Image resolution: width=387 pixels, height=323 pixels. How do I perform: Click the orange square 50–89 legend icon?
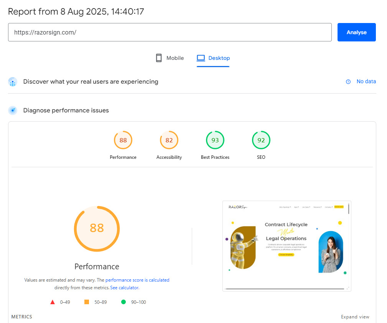(x=87, y=302)
